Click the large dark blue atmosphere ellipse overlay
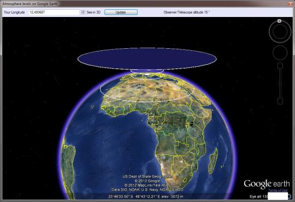This screenshot has height=202, width=295. point(147,59)
